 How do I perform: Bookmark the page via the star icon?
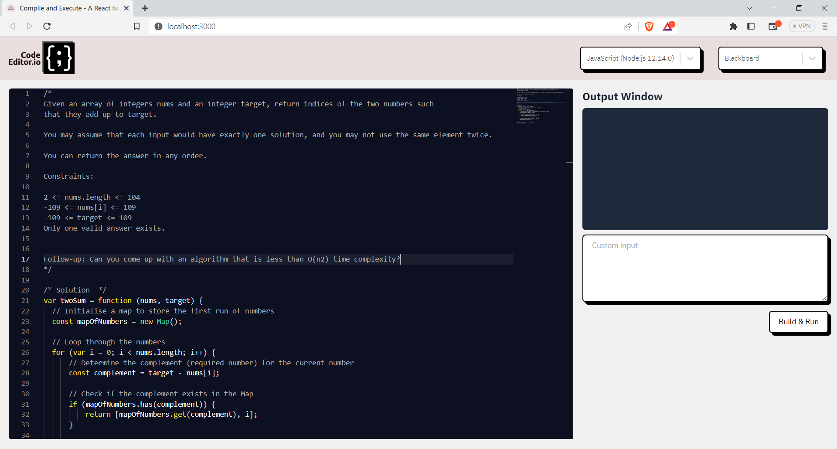point(136,26)
